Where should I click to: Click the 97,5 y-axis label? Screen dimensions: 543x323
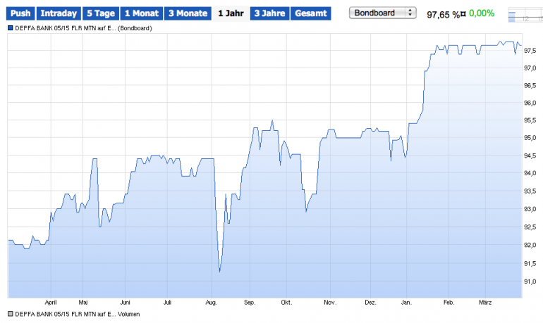[530, 51]
